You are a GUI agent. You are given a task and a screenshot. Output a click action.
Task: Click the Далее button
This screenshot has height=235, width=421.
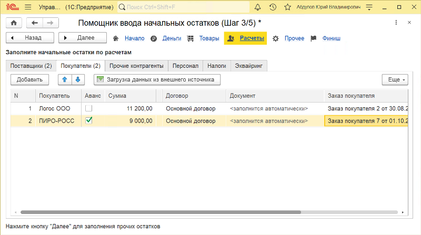tap(83, 38)
